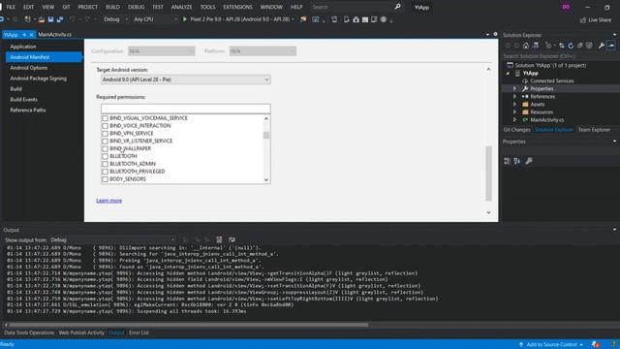This screenshot has width=620, height=349.
Task: Check BLUETOOTH_PRIVILEGED permission
Action: point(105,172)
